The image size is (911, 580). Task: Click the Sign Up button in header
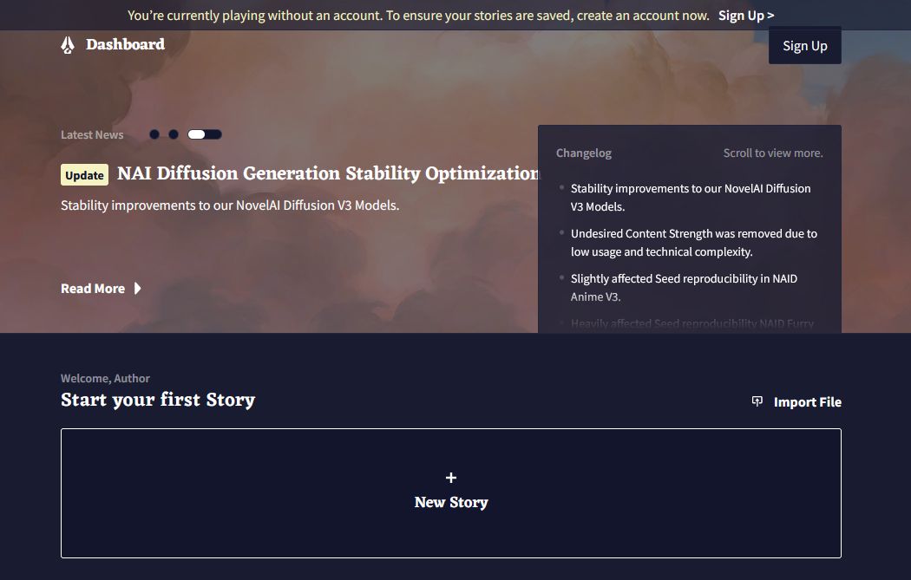pyautogui.click(x=804, y=46)
